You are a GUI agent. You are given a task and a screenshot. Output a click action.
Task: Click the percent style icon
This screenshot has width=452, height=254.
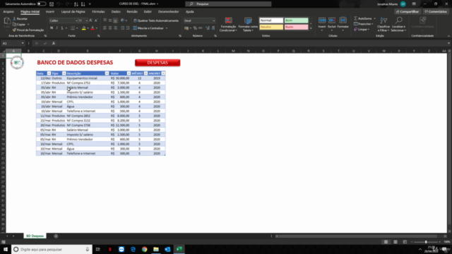(x=195, y=28)
